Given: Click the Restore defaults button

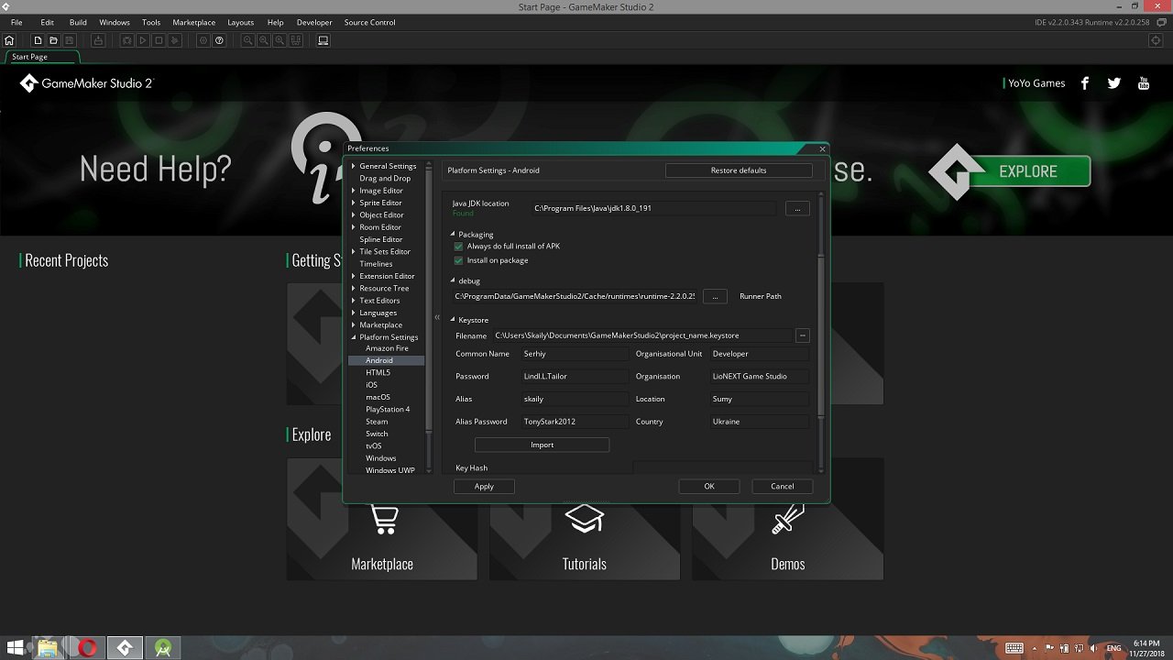Looking at the screenshot, I should [738, 170].
